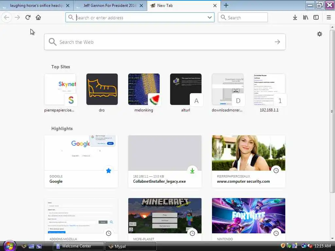Open the ADDONS.MOZILLA highlight thumbnail
Screen dimensions: 335x251
click(81, 216)
